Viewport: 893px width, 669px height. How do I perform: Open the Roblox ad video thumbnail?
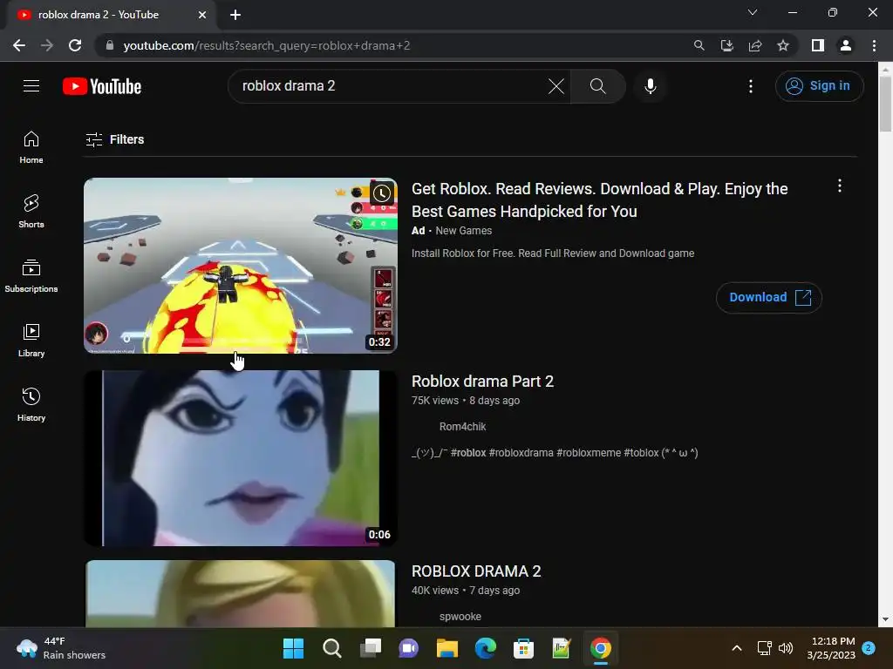click(x=241, y=266)
